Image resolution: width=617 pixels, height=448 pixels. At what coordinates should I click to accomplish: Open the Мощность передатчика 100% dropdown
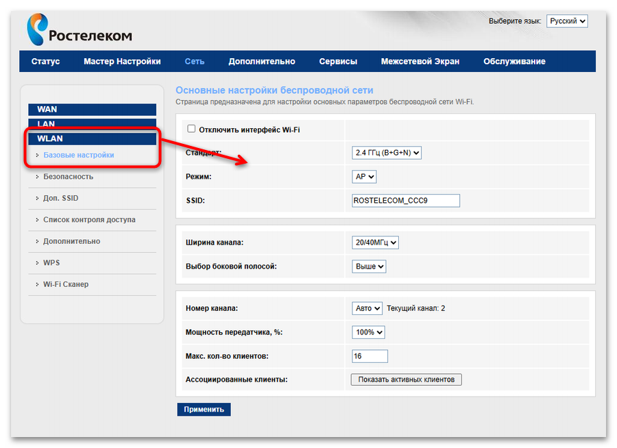coord(368,332)
